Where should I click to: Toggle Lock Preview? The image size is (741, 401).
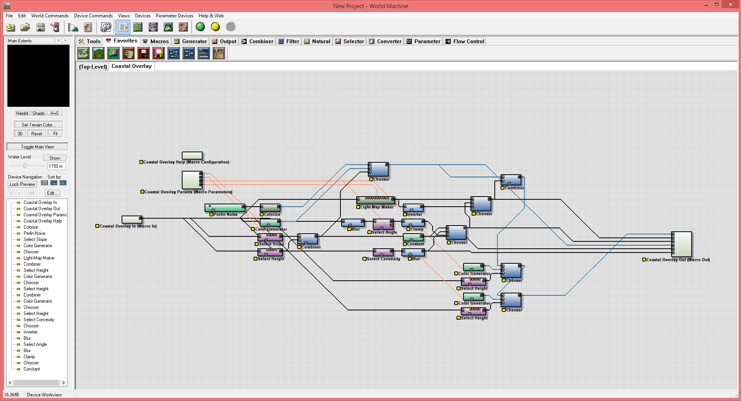[22, 184]
